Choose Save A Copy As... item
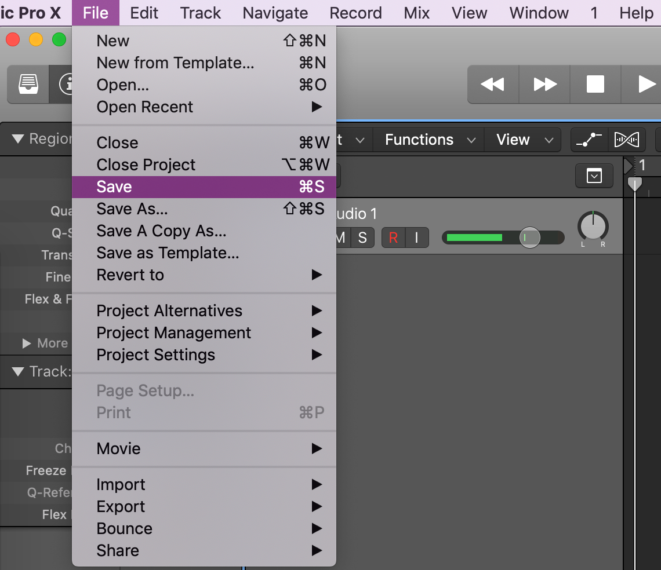Screen dimensions: 661x570 coord(204,231)
